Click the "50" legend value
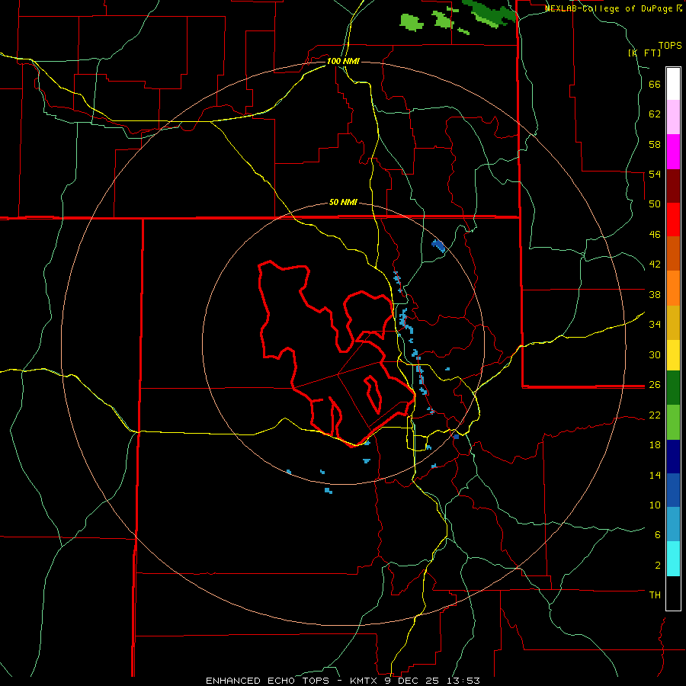 pos(655,204)
